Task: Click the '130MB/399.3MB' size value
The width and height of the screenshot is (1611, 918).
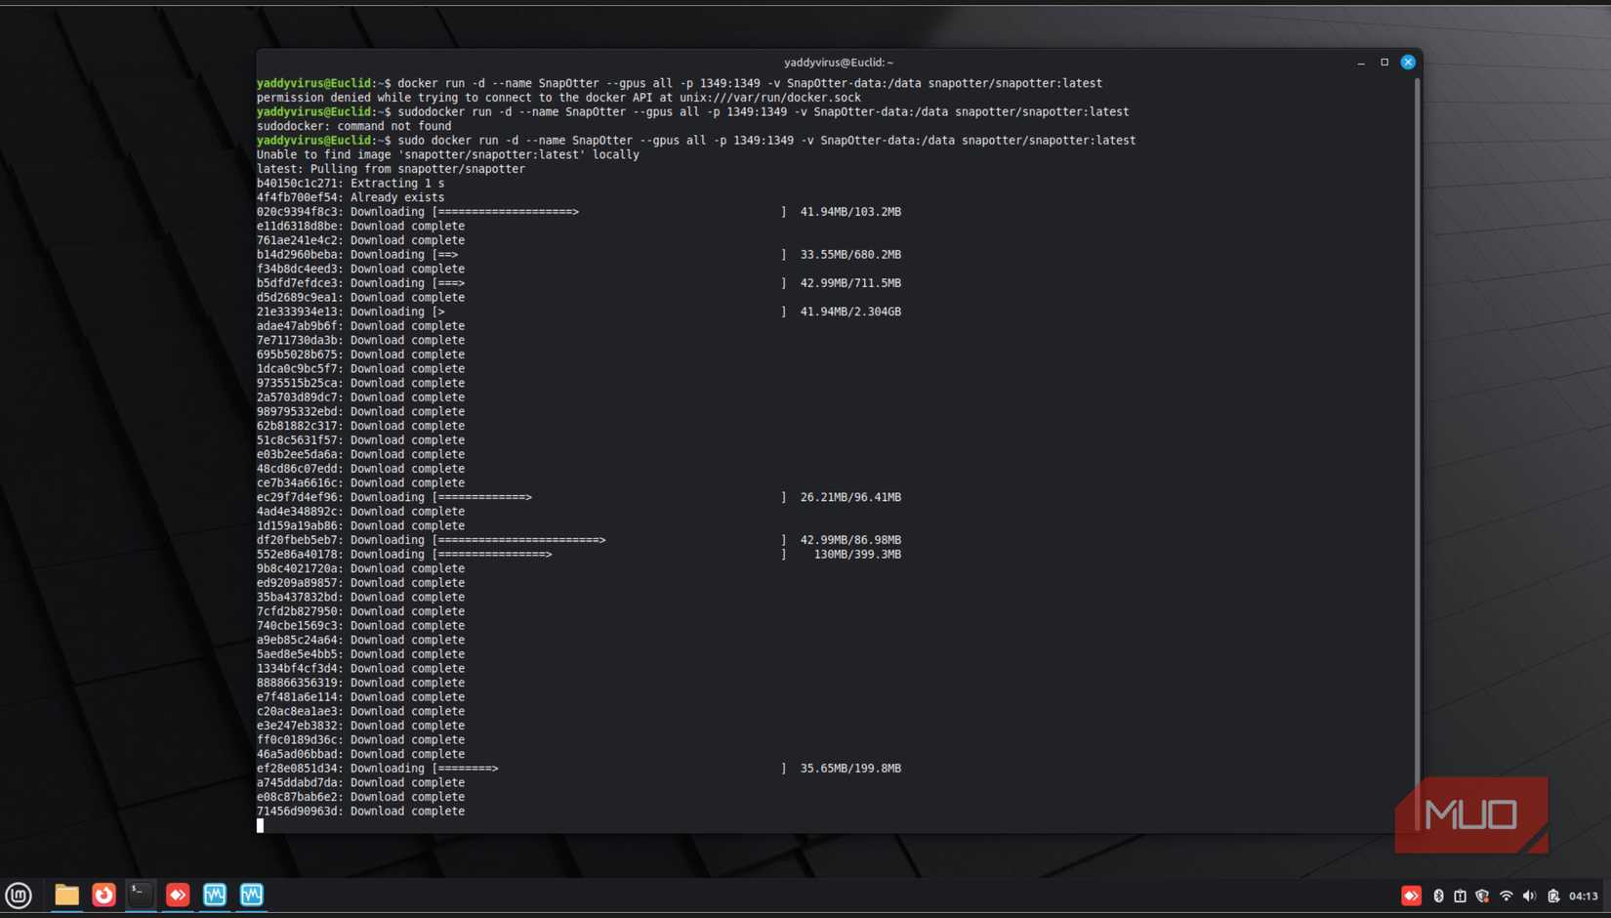Action: [x=857, y=555]
